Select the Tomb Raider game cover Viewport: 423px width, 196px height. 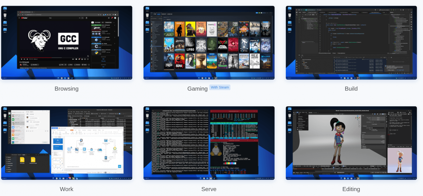pyautogui.click(x=233, y=61)
